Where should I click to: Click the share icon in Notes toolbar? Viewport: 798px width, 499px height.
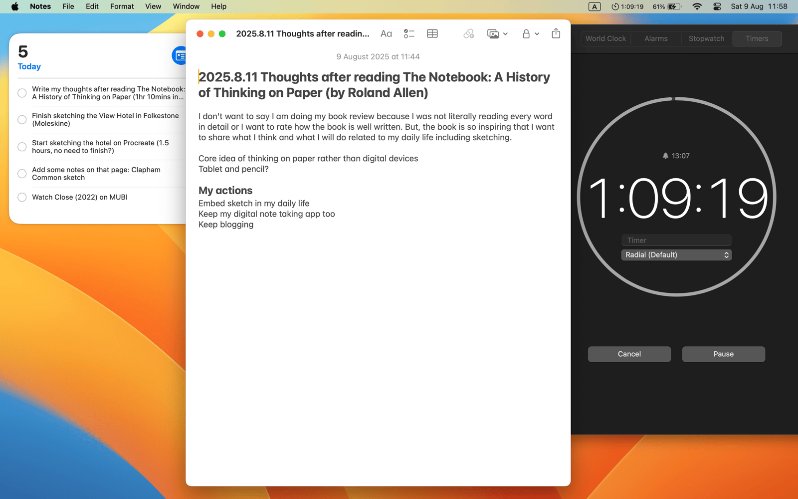tap(556, 34)
